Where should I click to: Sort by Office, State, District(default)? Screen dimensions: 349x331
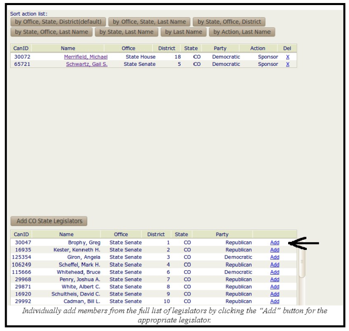click(58, 22)
